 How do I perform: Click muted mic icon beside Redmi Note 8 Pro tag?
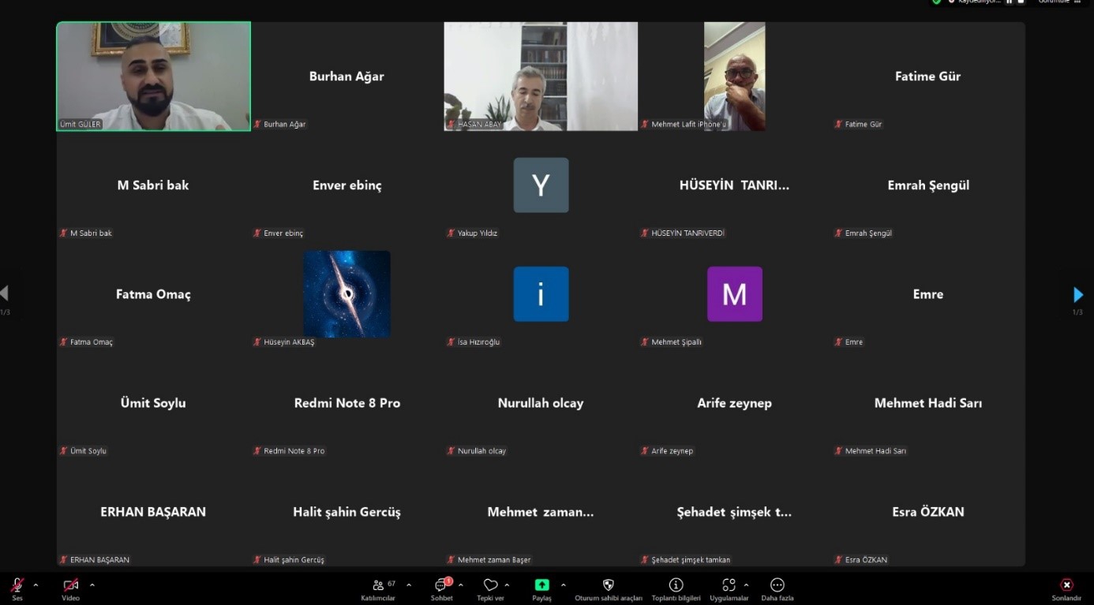click(257, 450)
